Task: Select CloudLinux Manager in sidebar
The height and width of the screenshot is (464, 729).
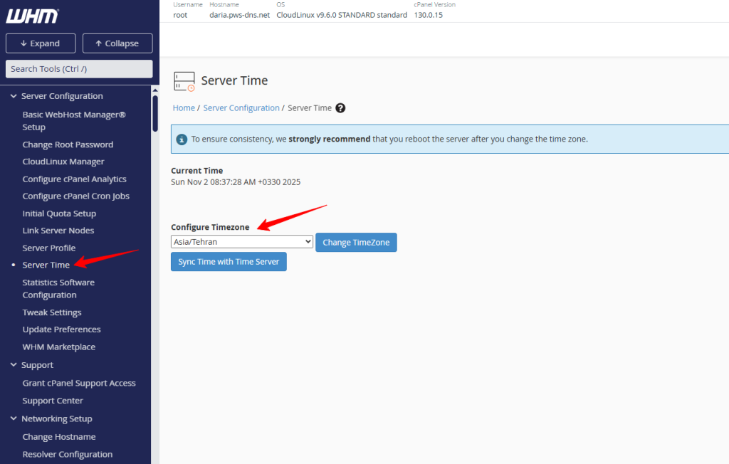Action: (x=63, y=162)
